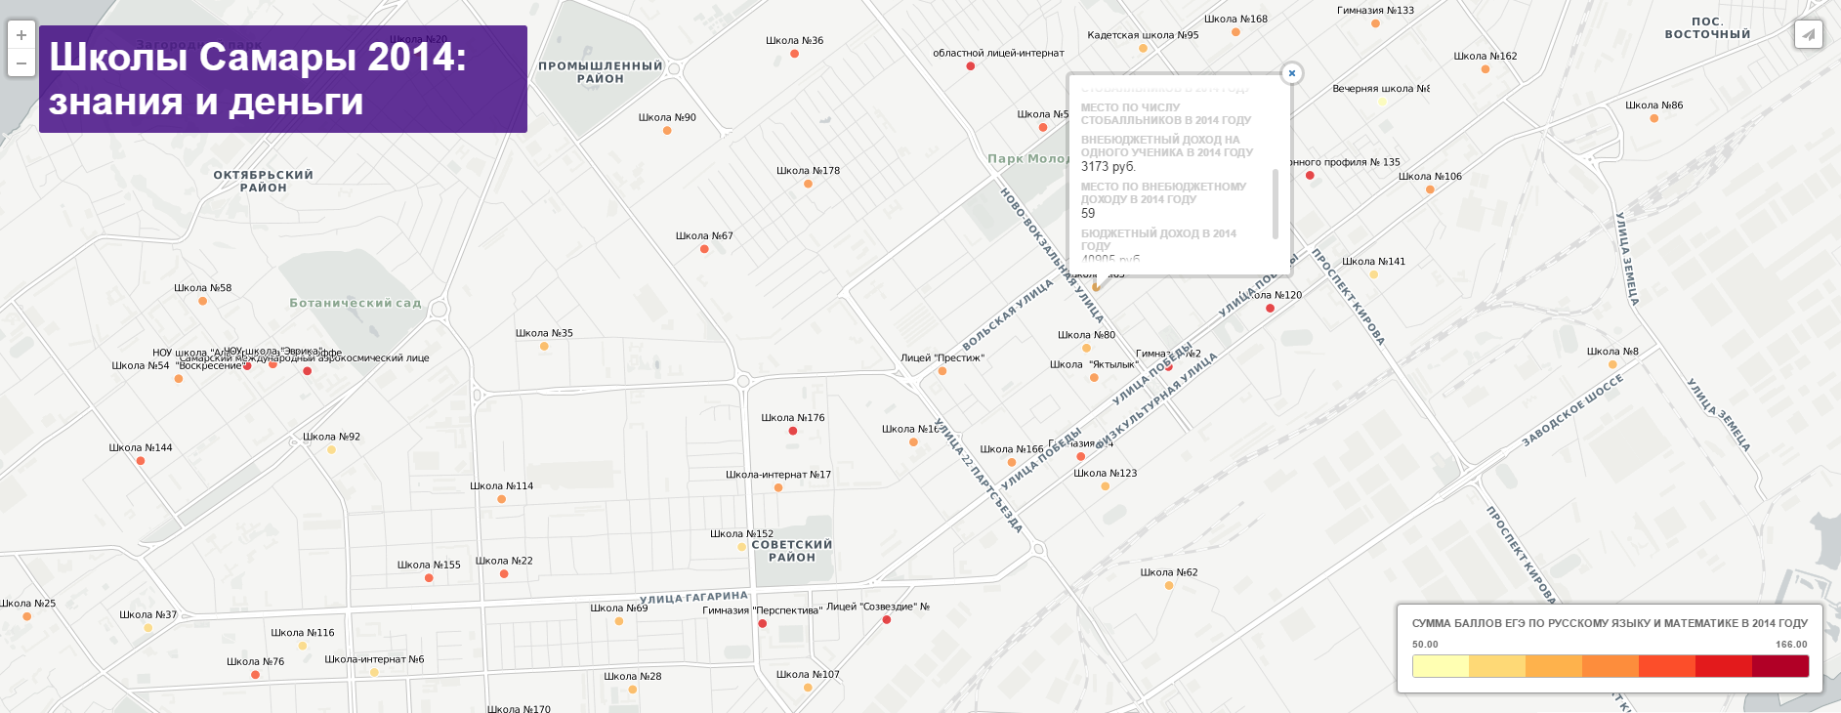Select the Гимназия №133 marker
Screen dimensions: 1841x713
tap(1376, 23)
